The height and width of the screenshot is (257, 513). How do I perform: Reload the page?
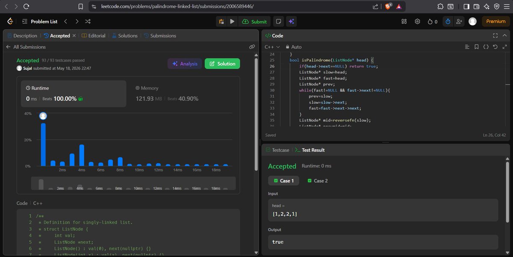pos(27,6)
